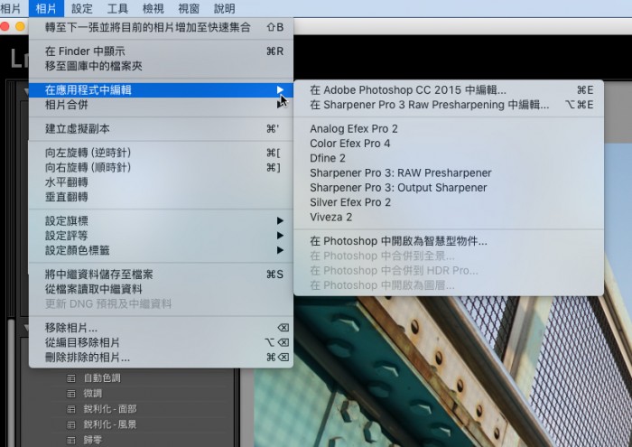
Task: Expand 在應用程式中編輯 submenu
Action: click(x=162, y=90)
